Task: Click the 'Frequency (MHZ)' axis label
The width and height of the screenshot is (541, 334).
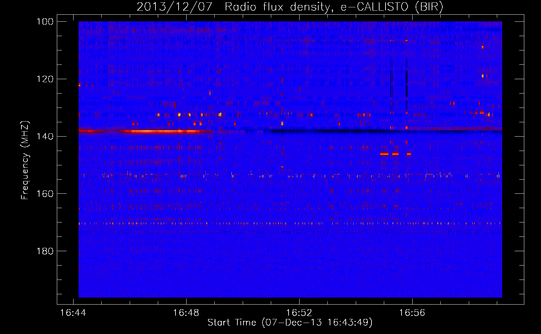Action: (x=25, y=160)
